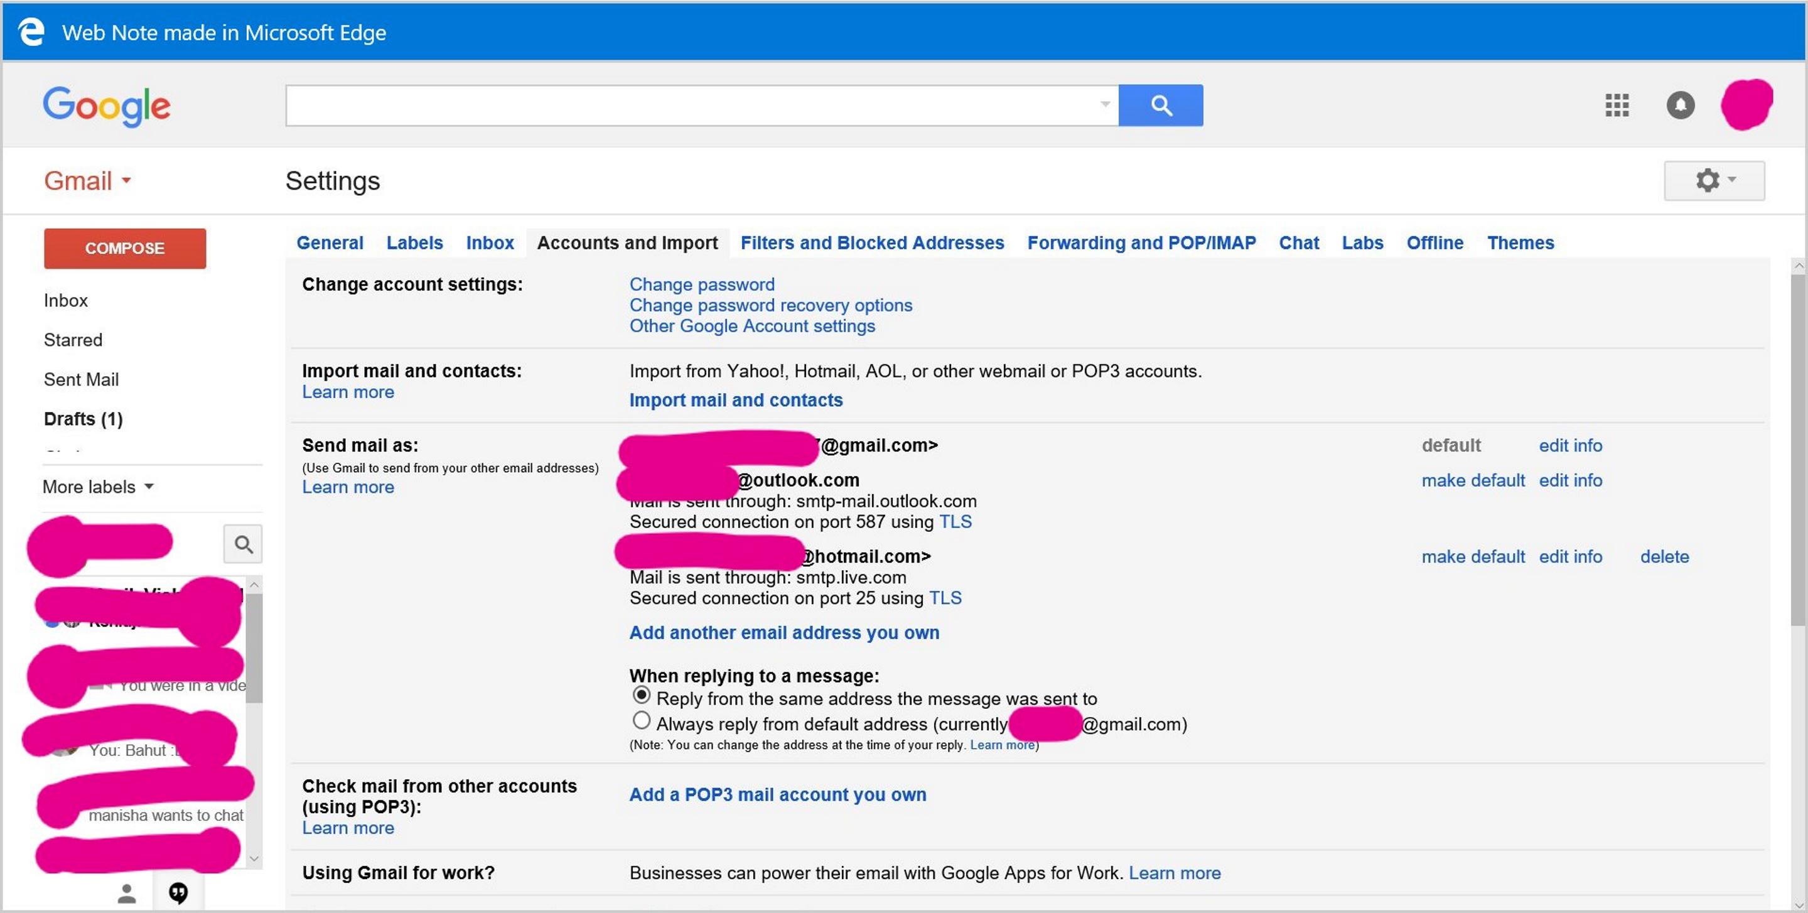Viewport: 1808px width, 913px height.
Task: Click TLS link on port 25 line
Action: [945, 598]
